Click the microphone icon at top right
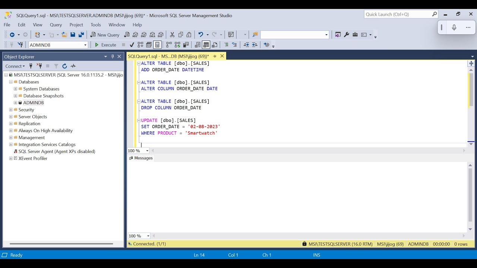The height and width of the screenshot is (268, 477). [x=454, y=28]
